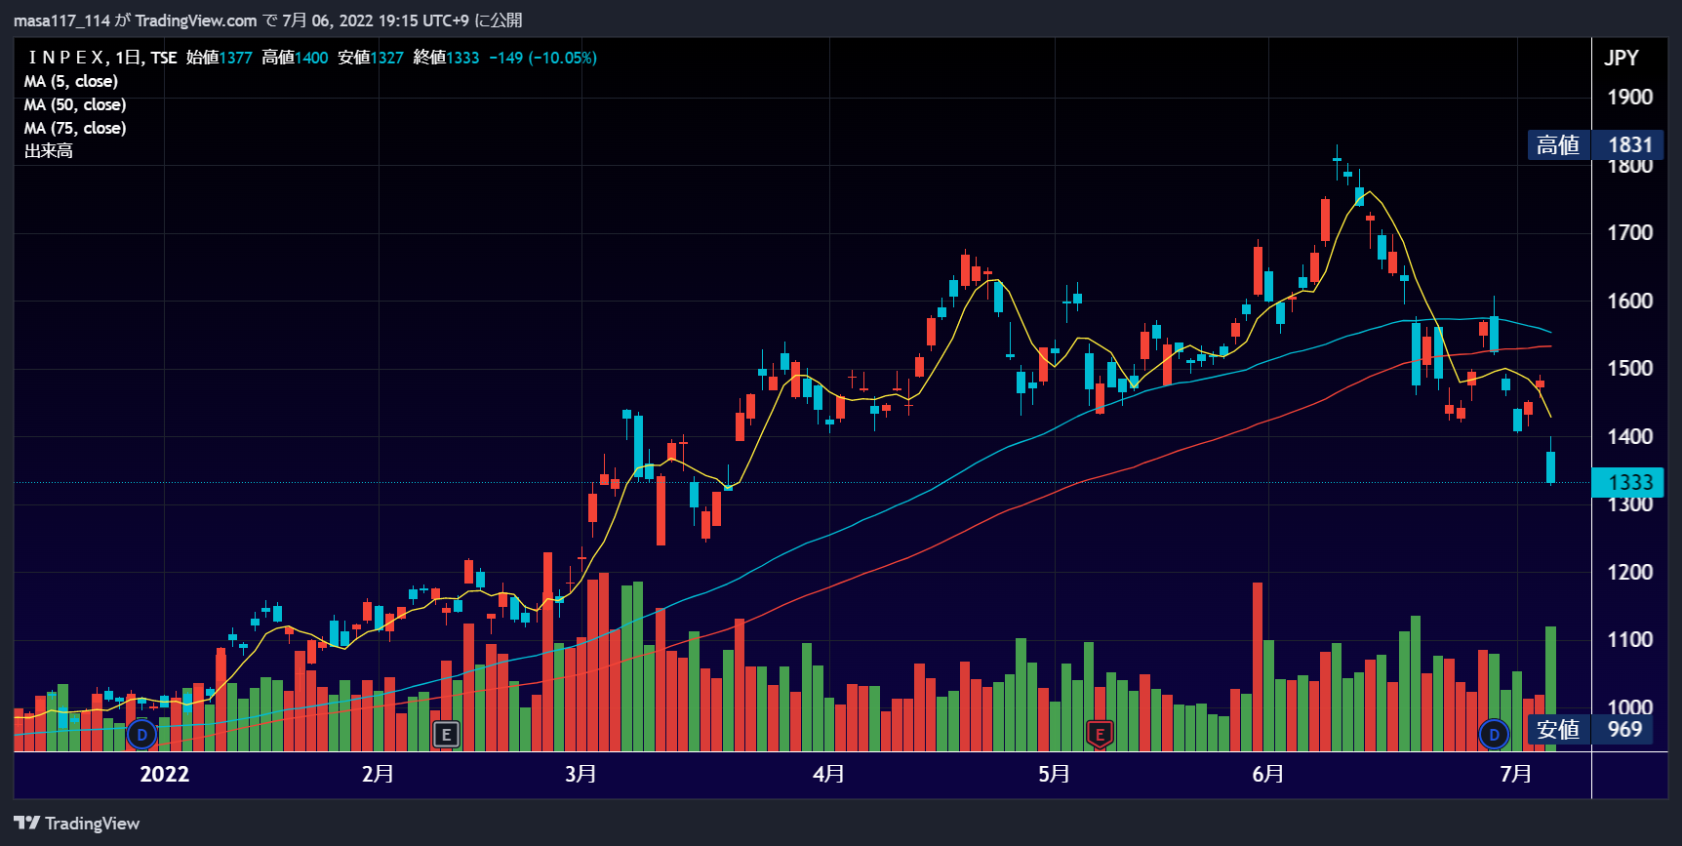Click the 安値1327 low value in legend
Screen dimensions: 1682x846
(371, 58)
